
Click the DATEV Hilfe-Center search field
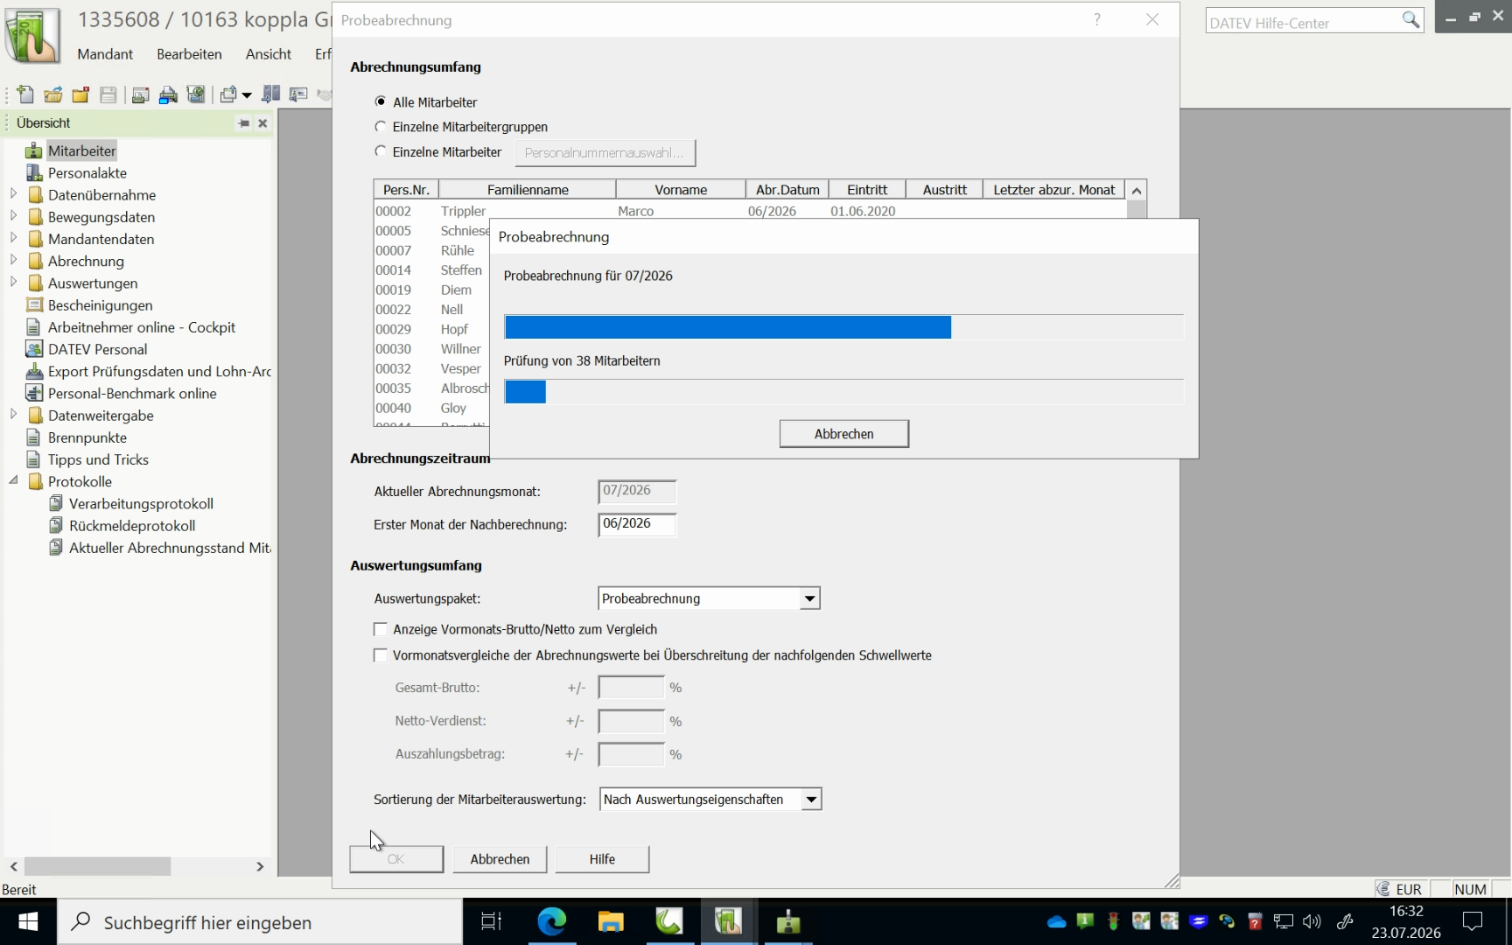click(x=1304, y=21)
